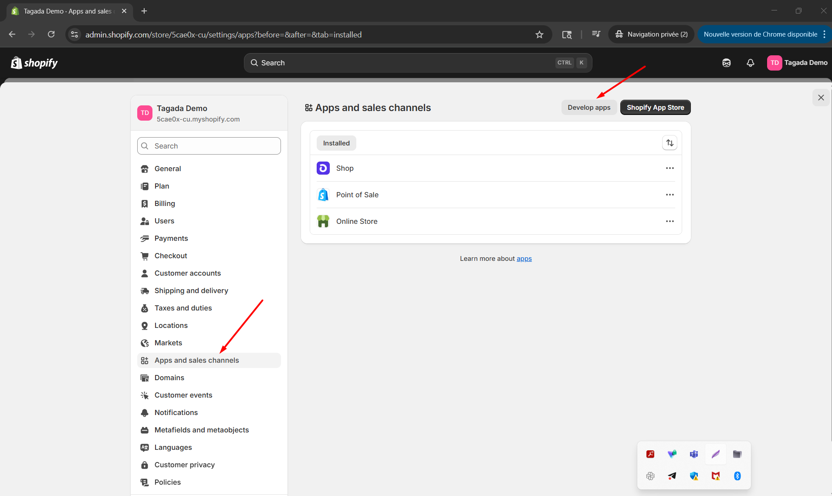This screenshot has width=832, height=496.
Task: Select Apps and sales channels in sidebar
Action: pyautogui.click(x=209, y=360)
